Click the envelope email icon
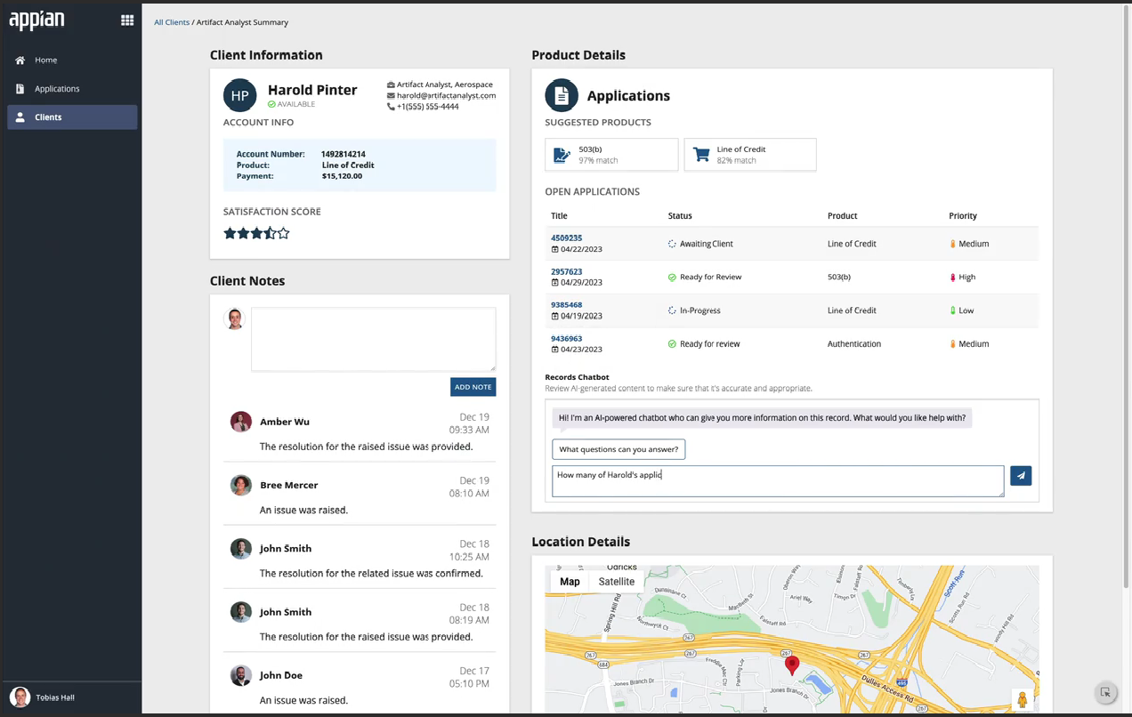The image size is (1132, 717). [x=391, y=95]
